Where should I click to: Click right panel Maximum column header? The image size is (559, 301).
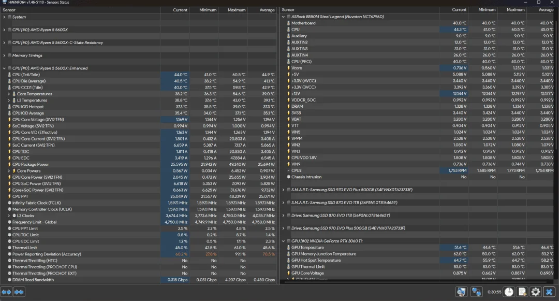pos(511,10)
